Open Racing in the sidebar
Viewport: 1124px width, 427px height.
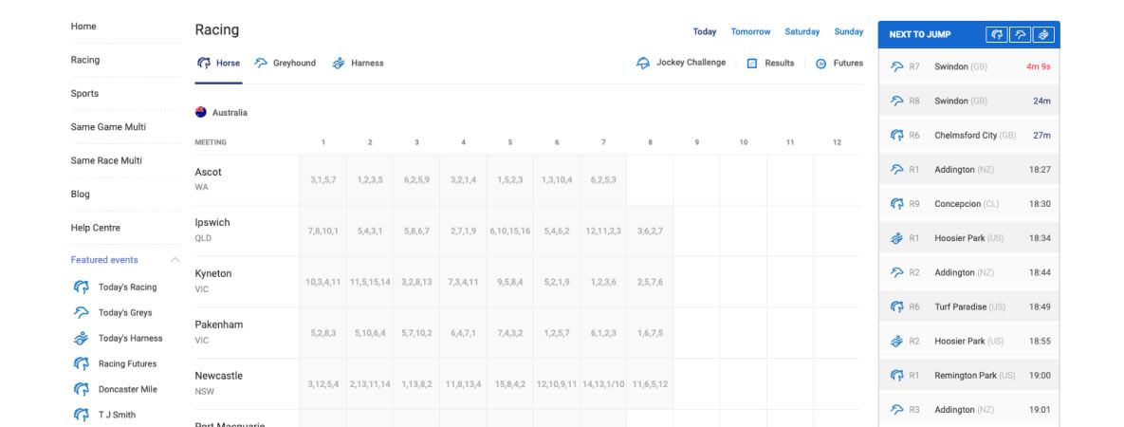click(x=85, y=61)
